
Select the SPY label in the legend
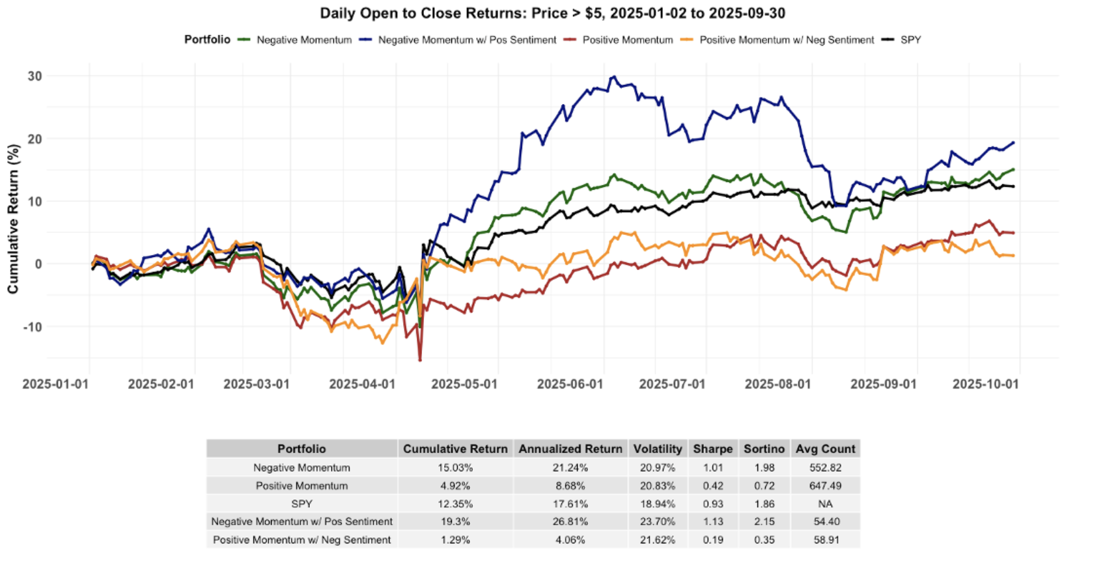tap(910, 40)
